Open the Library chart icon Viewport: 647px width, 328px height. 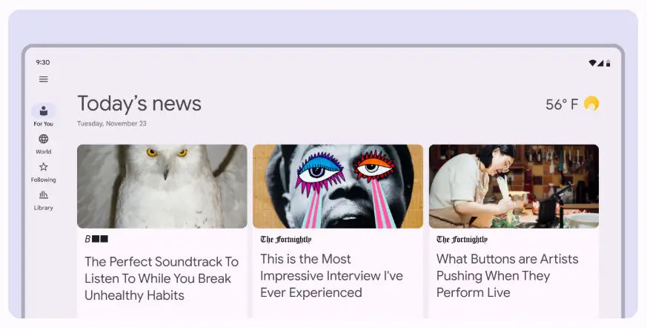(43, 194)
